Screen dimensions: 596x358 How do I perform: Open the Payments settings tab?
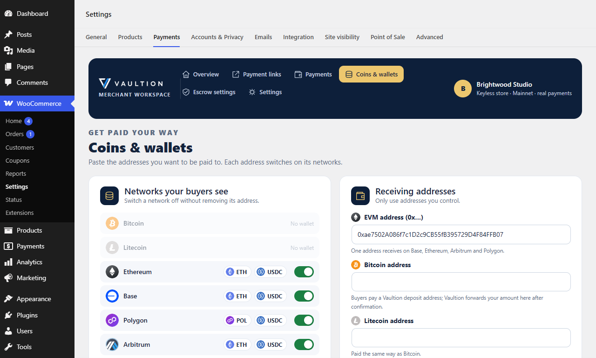167,37
